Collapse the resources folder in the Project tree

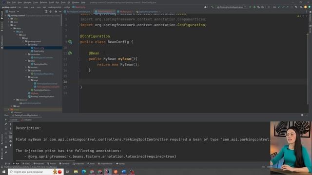[x=15, y=100]
